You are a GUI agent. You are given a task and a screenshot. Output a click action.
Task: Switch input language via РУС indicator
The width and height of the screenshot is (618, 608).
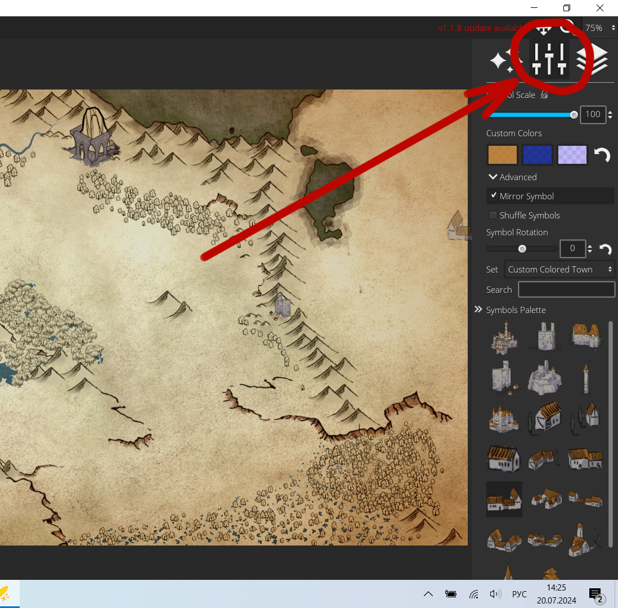coord(519,594)
